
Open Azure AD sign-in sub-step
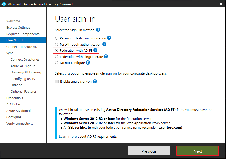point(23,66)
